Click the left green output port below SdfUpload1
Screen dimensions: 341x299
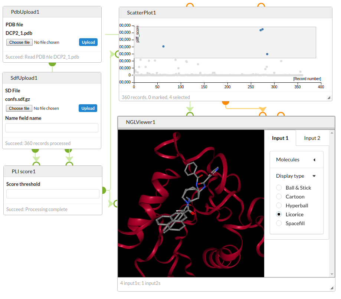point(35,150)
